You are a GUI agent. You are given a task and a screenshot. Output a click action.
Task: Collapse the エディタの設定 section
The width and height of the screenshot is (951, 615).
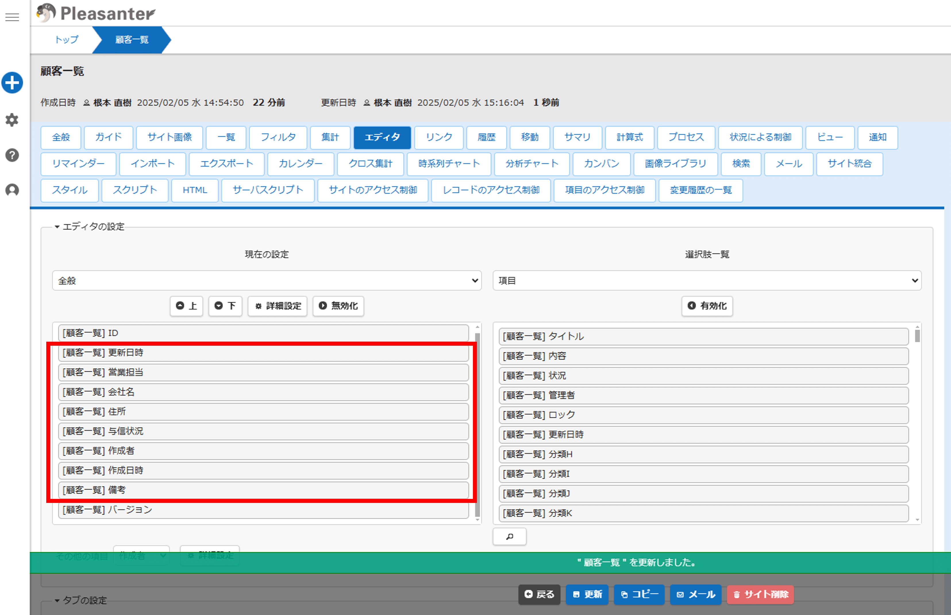tap(90, 227)
